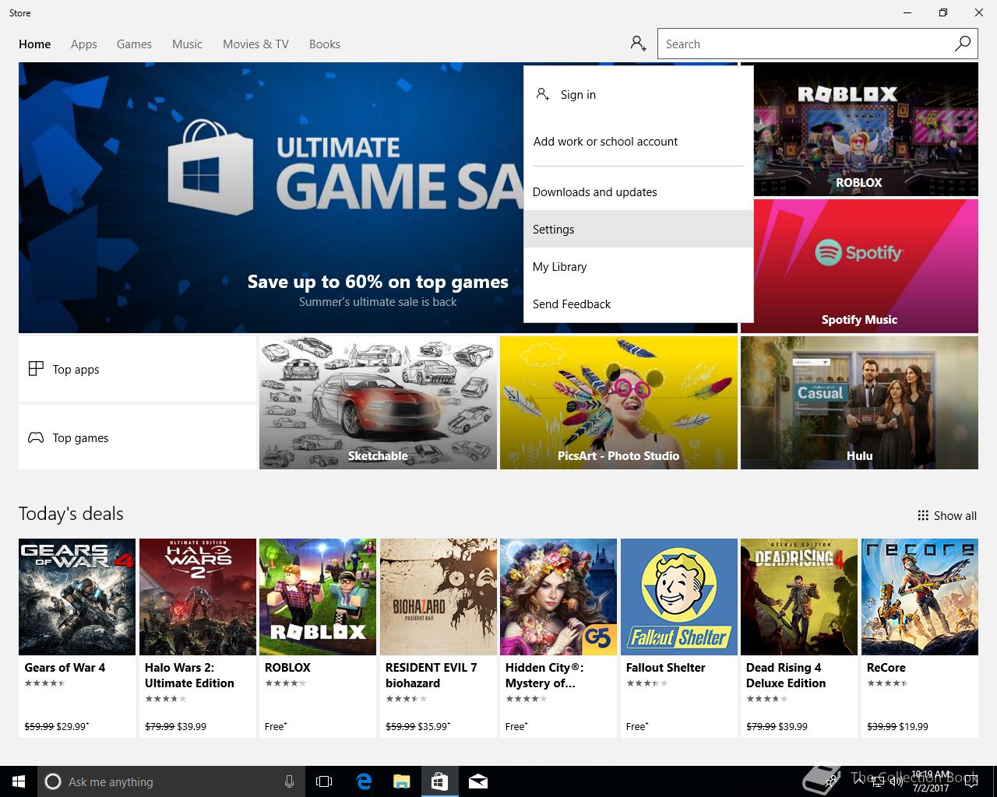Open the Games tab
Image resolution: width=997 pixels, height=797 pixels.
[134, 44]
